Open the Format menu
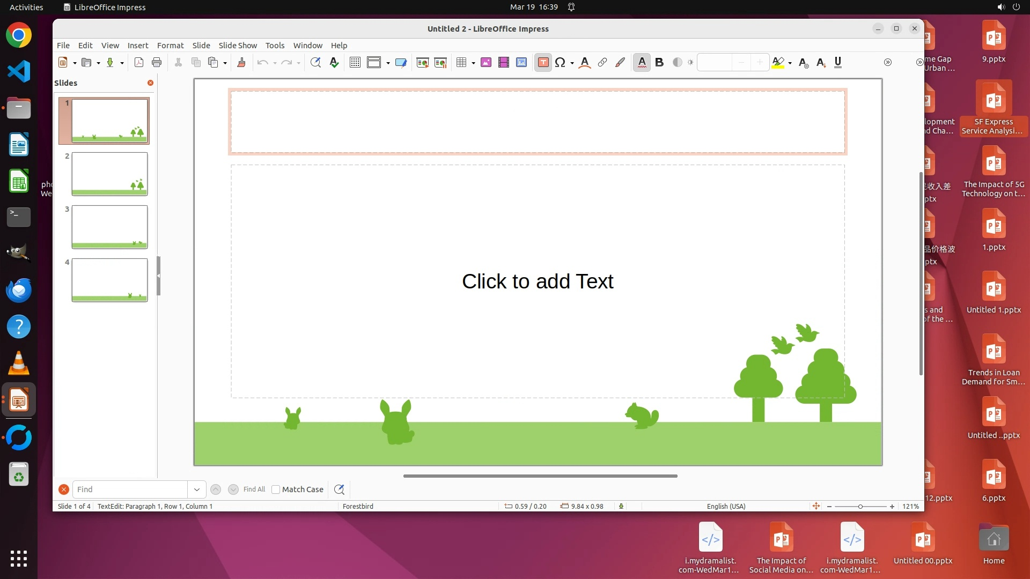The image size is (1030, 579). 170,46
